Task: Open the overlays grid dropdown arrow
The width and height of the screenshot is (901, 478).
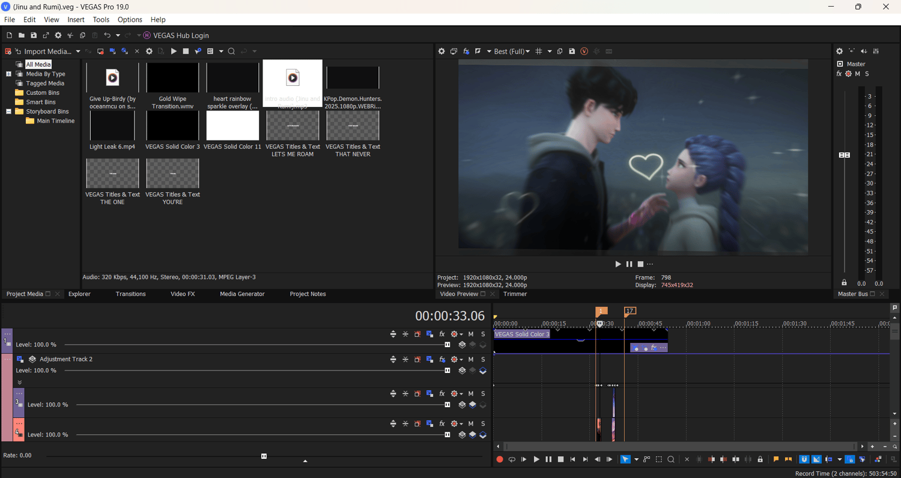Action: coord(550,52)
